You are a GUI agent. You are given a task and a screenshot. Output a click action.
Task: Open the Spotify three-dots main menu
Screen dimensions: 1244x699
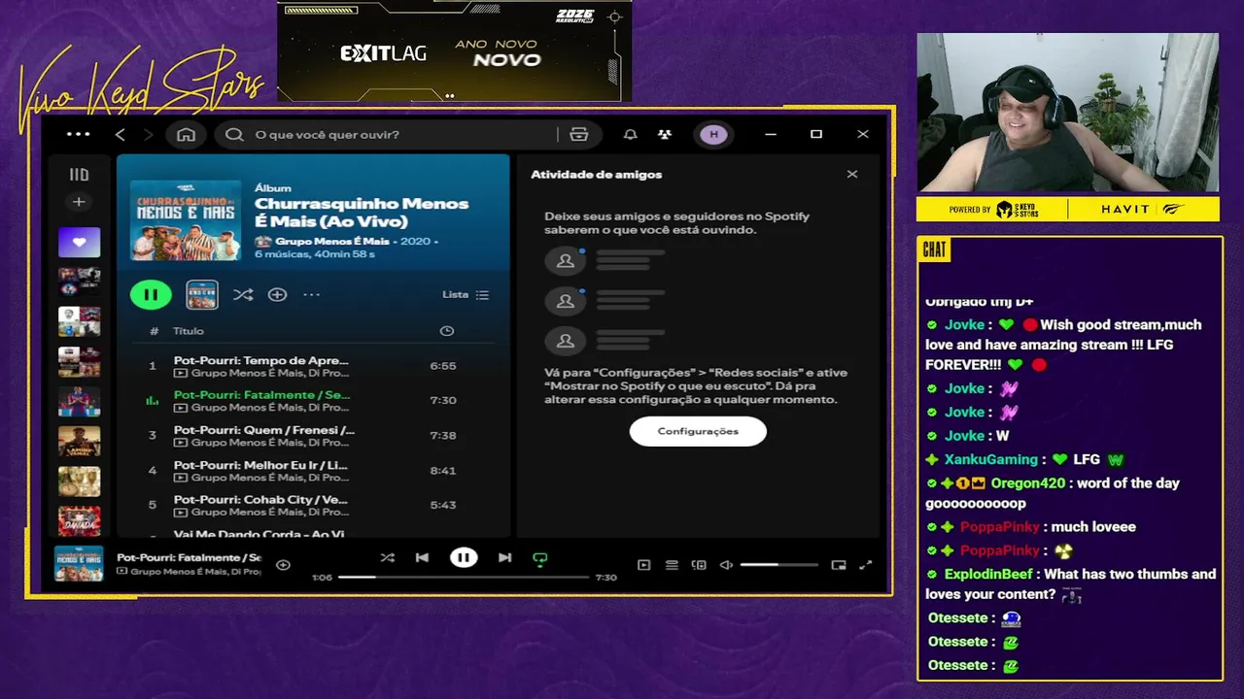pos(78,134)
